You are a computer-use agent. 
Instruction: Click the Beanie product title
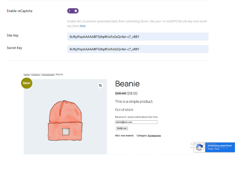pyautogui.click(x=127, y=84)
